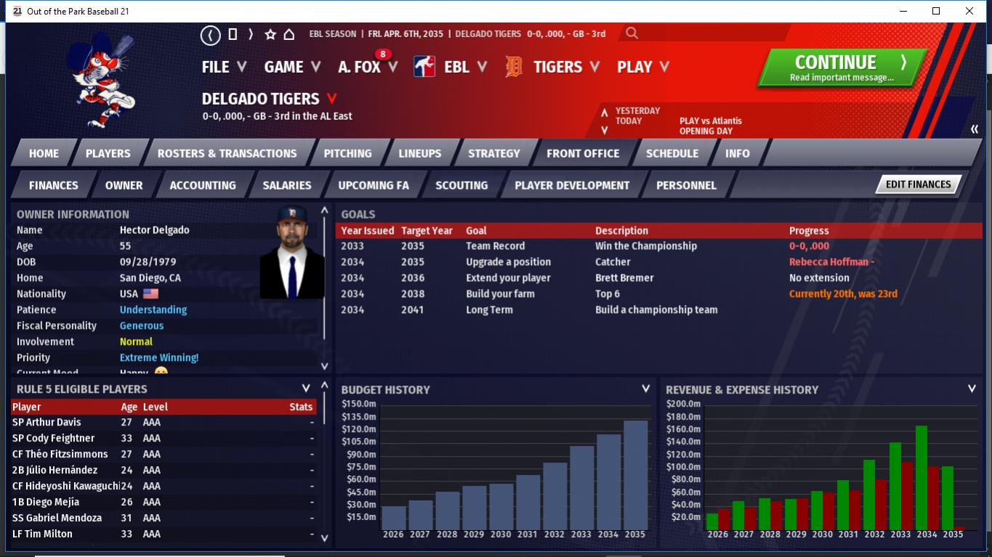Go to the home screen icon
The width and height of the screenshot is (992, 557).
(x=289, y=34)
